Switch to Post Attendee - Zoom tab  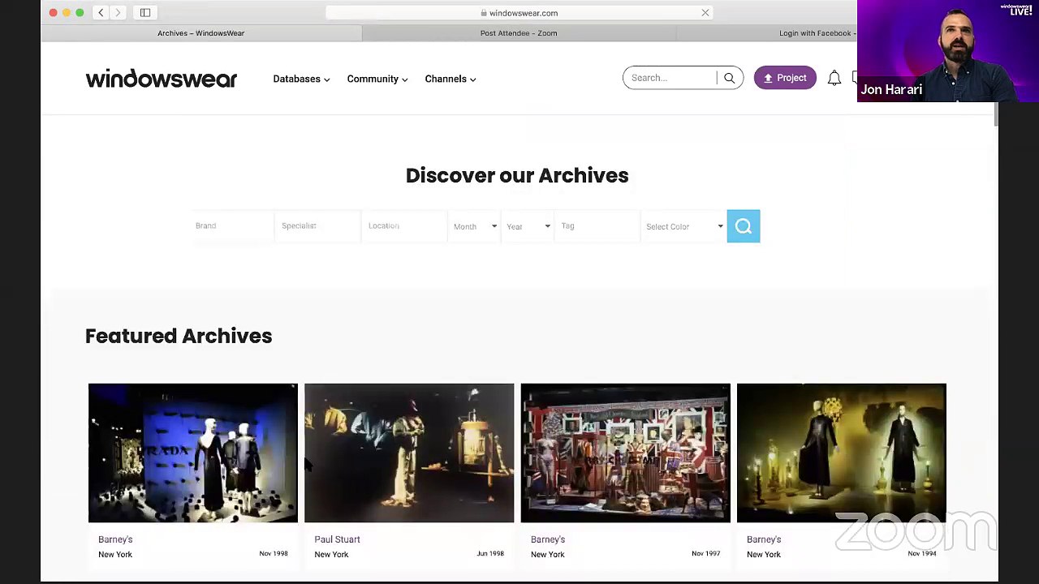[x=519, y=33]
